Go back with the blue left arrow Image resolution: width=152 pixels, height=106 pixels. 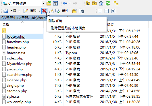click(65, 3)
